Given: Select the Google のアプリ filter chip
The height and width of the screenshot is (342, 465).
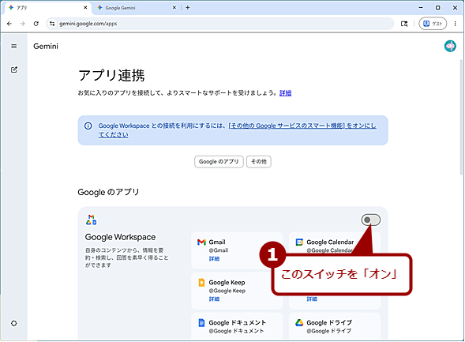Looking at the screenshot, I should click(x=219, y=162).
